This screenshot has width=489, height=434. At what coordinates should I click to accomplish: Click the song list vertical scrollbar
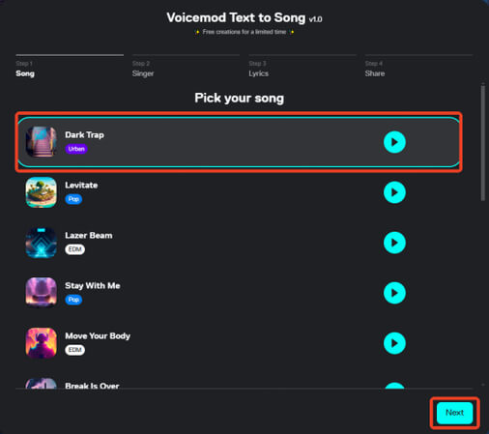click(x=482, y=142)
